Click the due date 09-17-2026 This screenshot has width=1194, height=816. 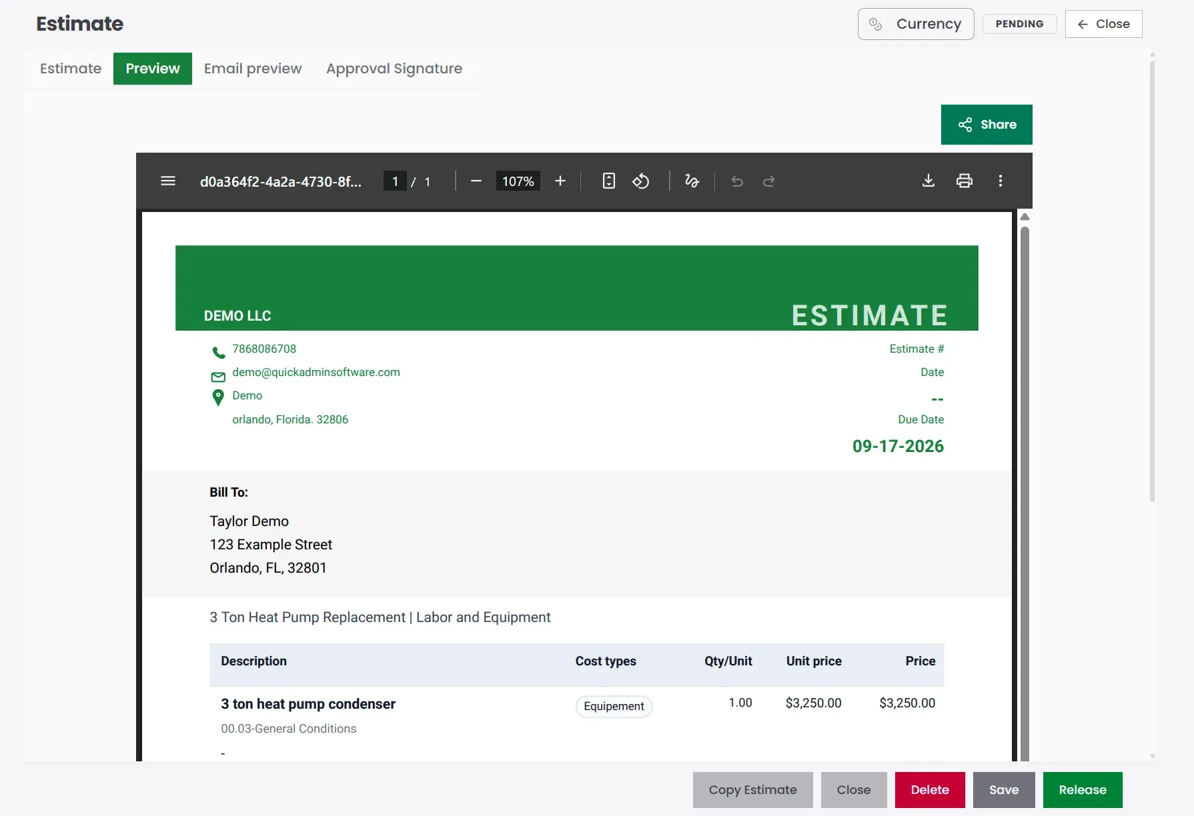click(898, 446)
